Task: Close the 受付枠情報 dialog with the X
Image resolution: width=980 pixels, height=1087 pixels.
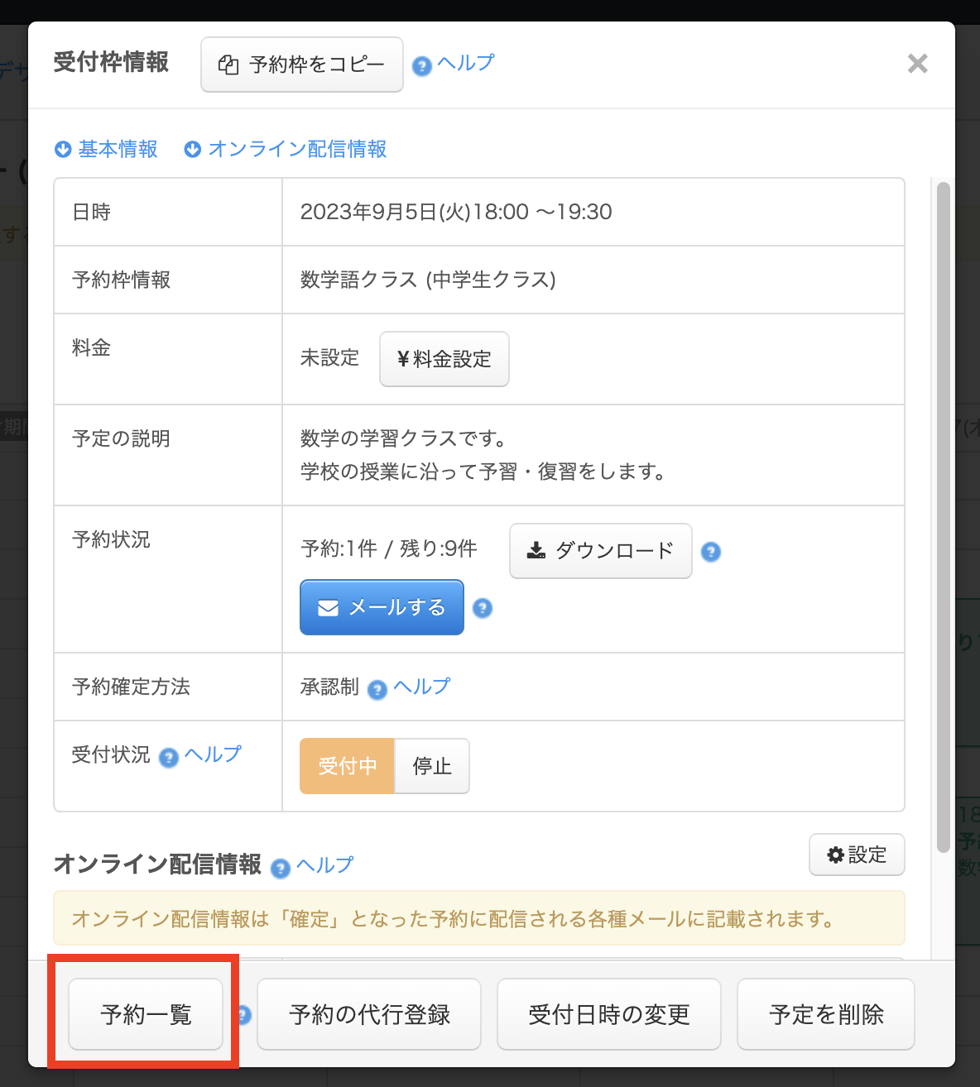Action: click(x=917, y=64)
